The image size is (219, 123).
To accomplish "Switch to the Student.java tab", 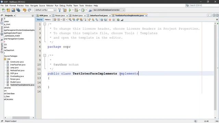I will (77, 15).
